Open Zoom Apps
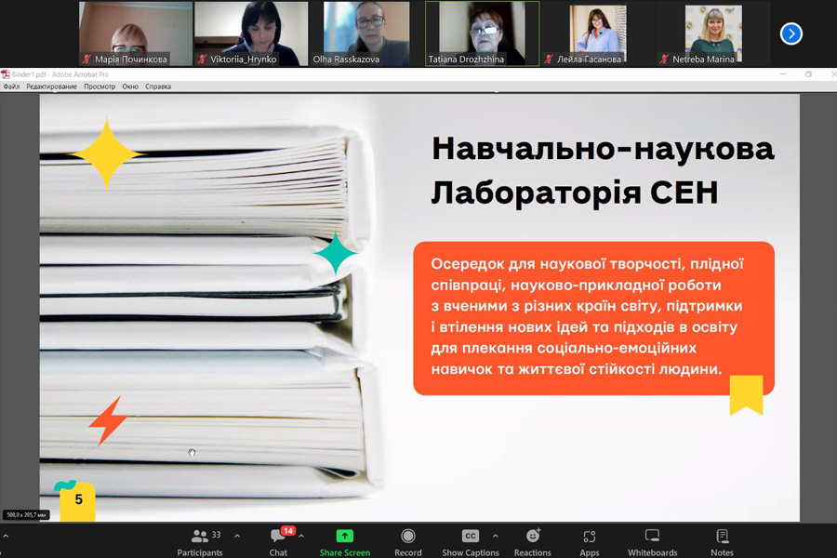 pyautogui.click(x=590, y=542)
